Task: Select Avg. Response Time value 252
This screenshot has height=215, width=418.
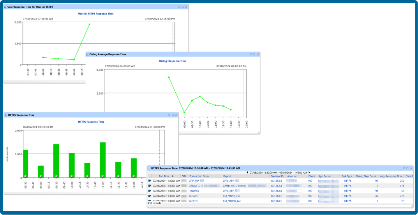Action: (402, 181)
